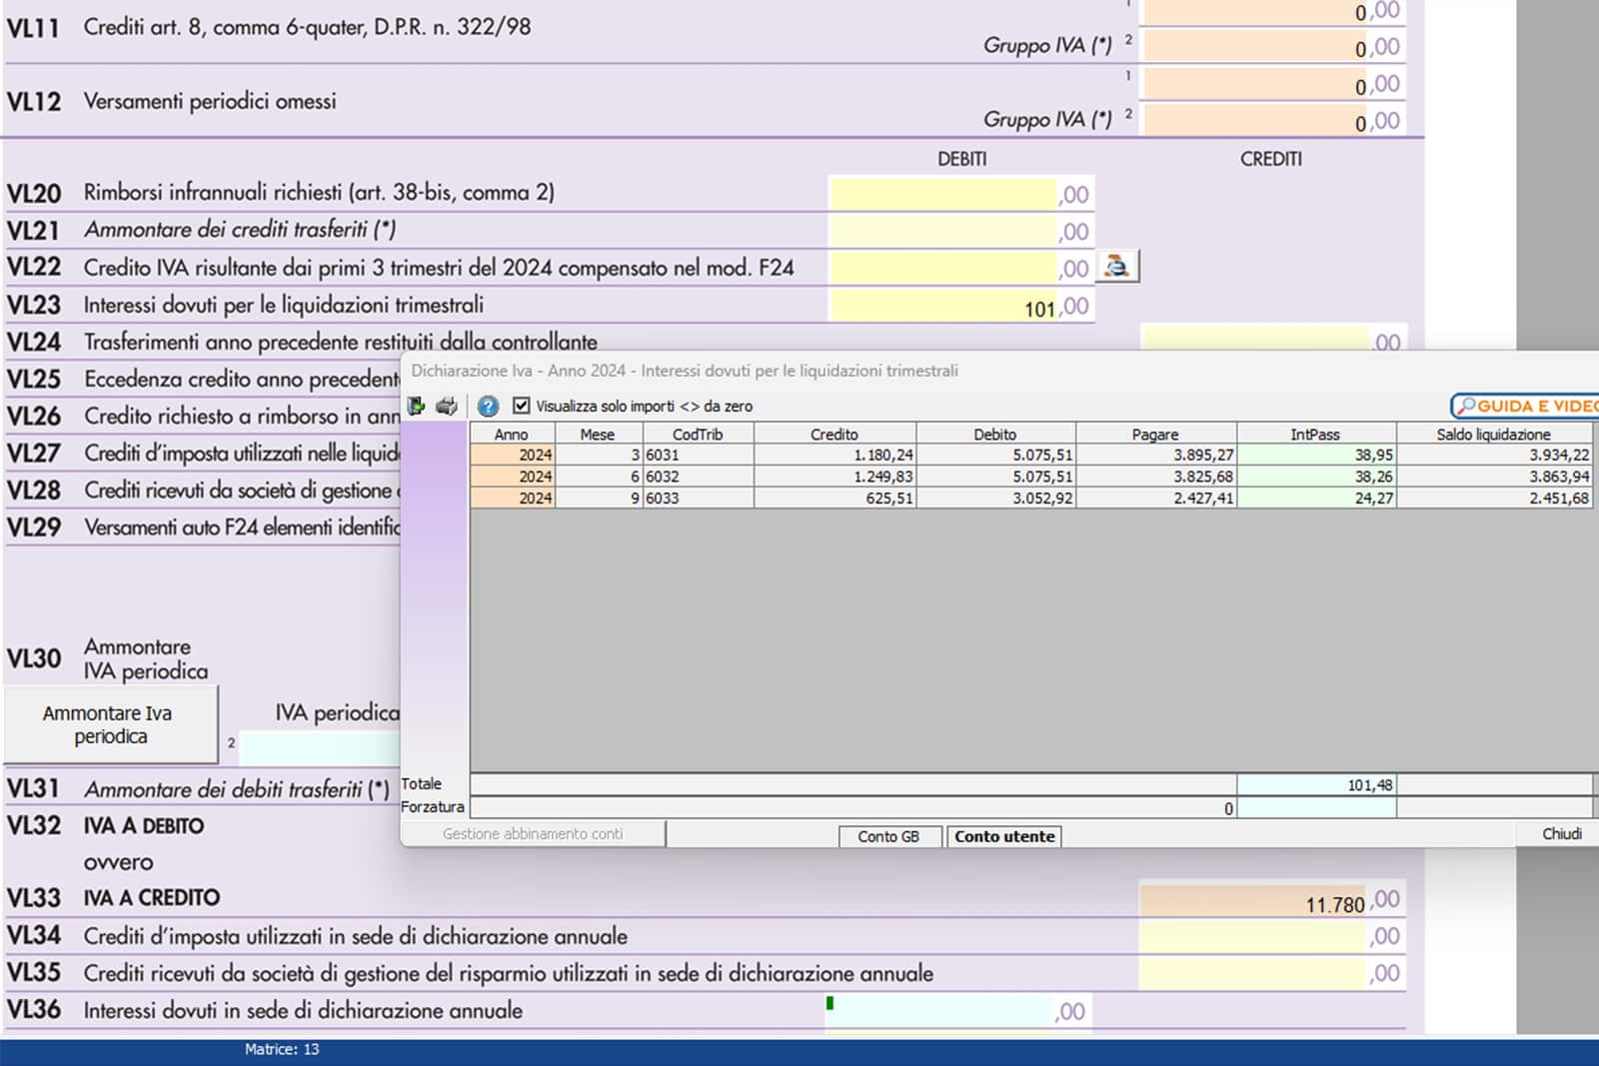The image size is (1599, 1066).
Task: Close dialog with the Chiudi button
Action: click(x=1560, y=834)
